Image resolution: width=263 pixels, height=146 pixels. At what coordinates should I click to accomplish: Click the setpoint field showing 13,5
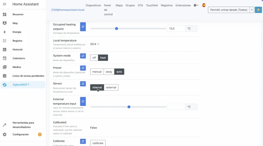tap(176, 29)
